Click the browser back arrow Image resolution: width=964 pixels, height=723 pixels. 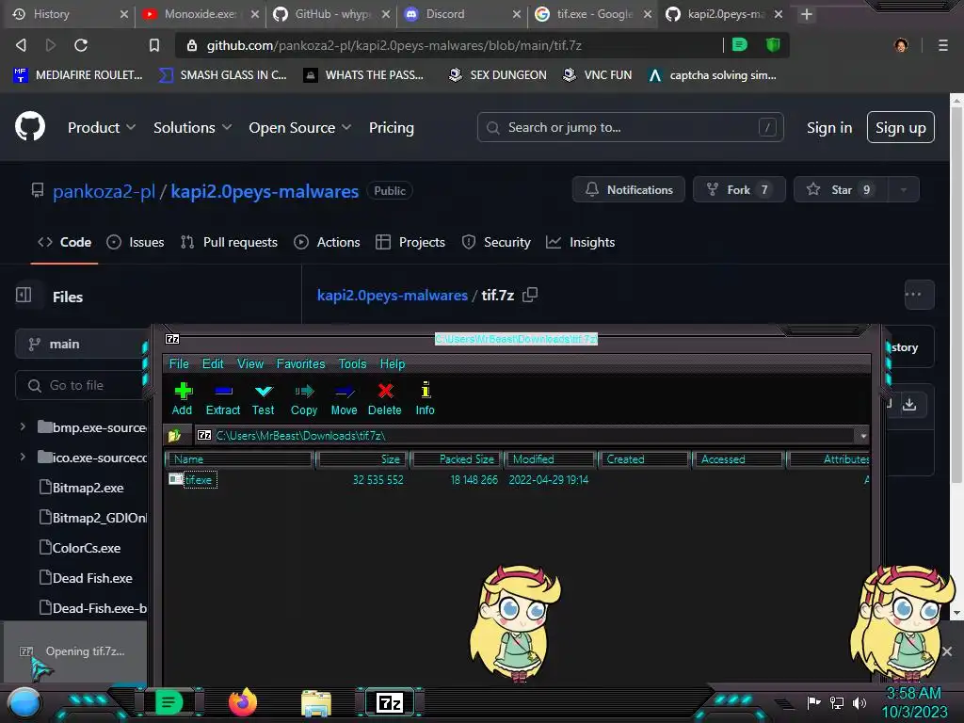point(21,45)
